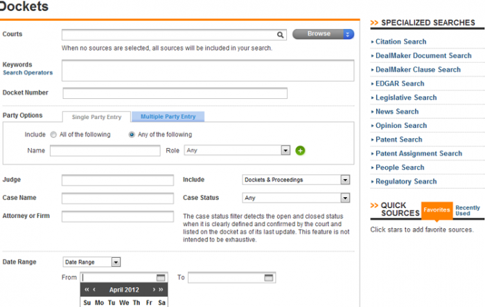Viewport: 485px width, 307px height.
Task: Open the To date calendar icon
Action: [x=269, y=278]
